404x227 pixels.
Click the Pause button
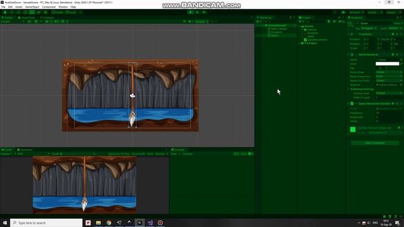pyautogui.click(x=198, y=13)
